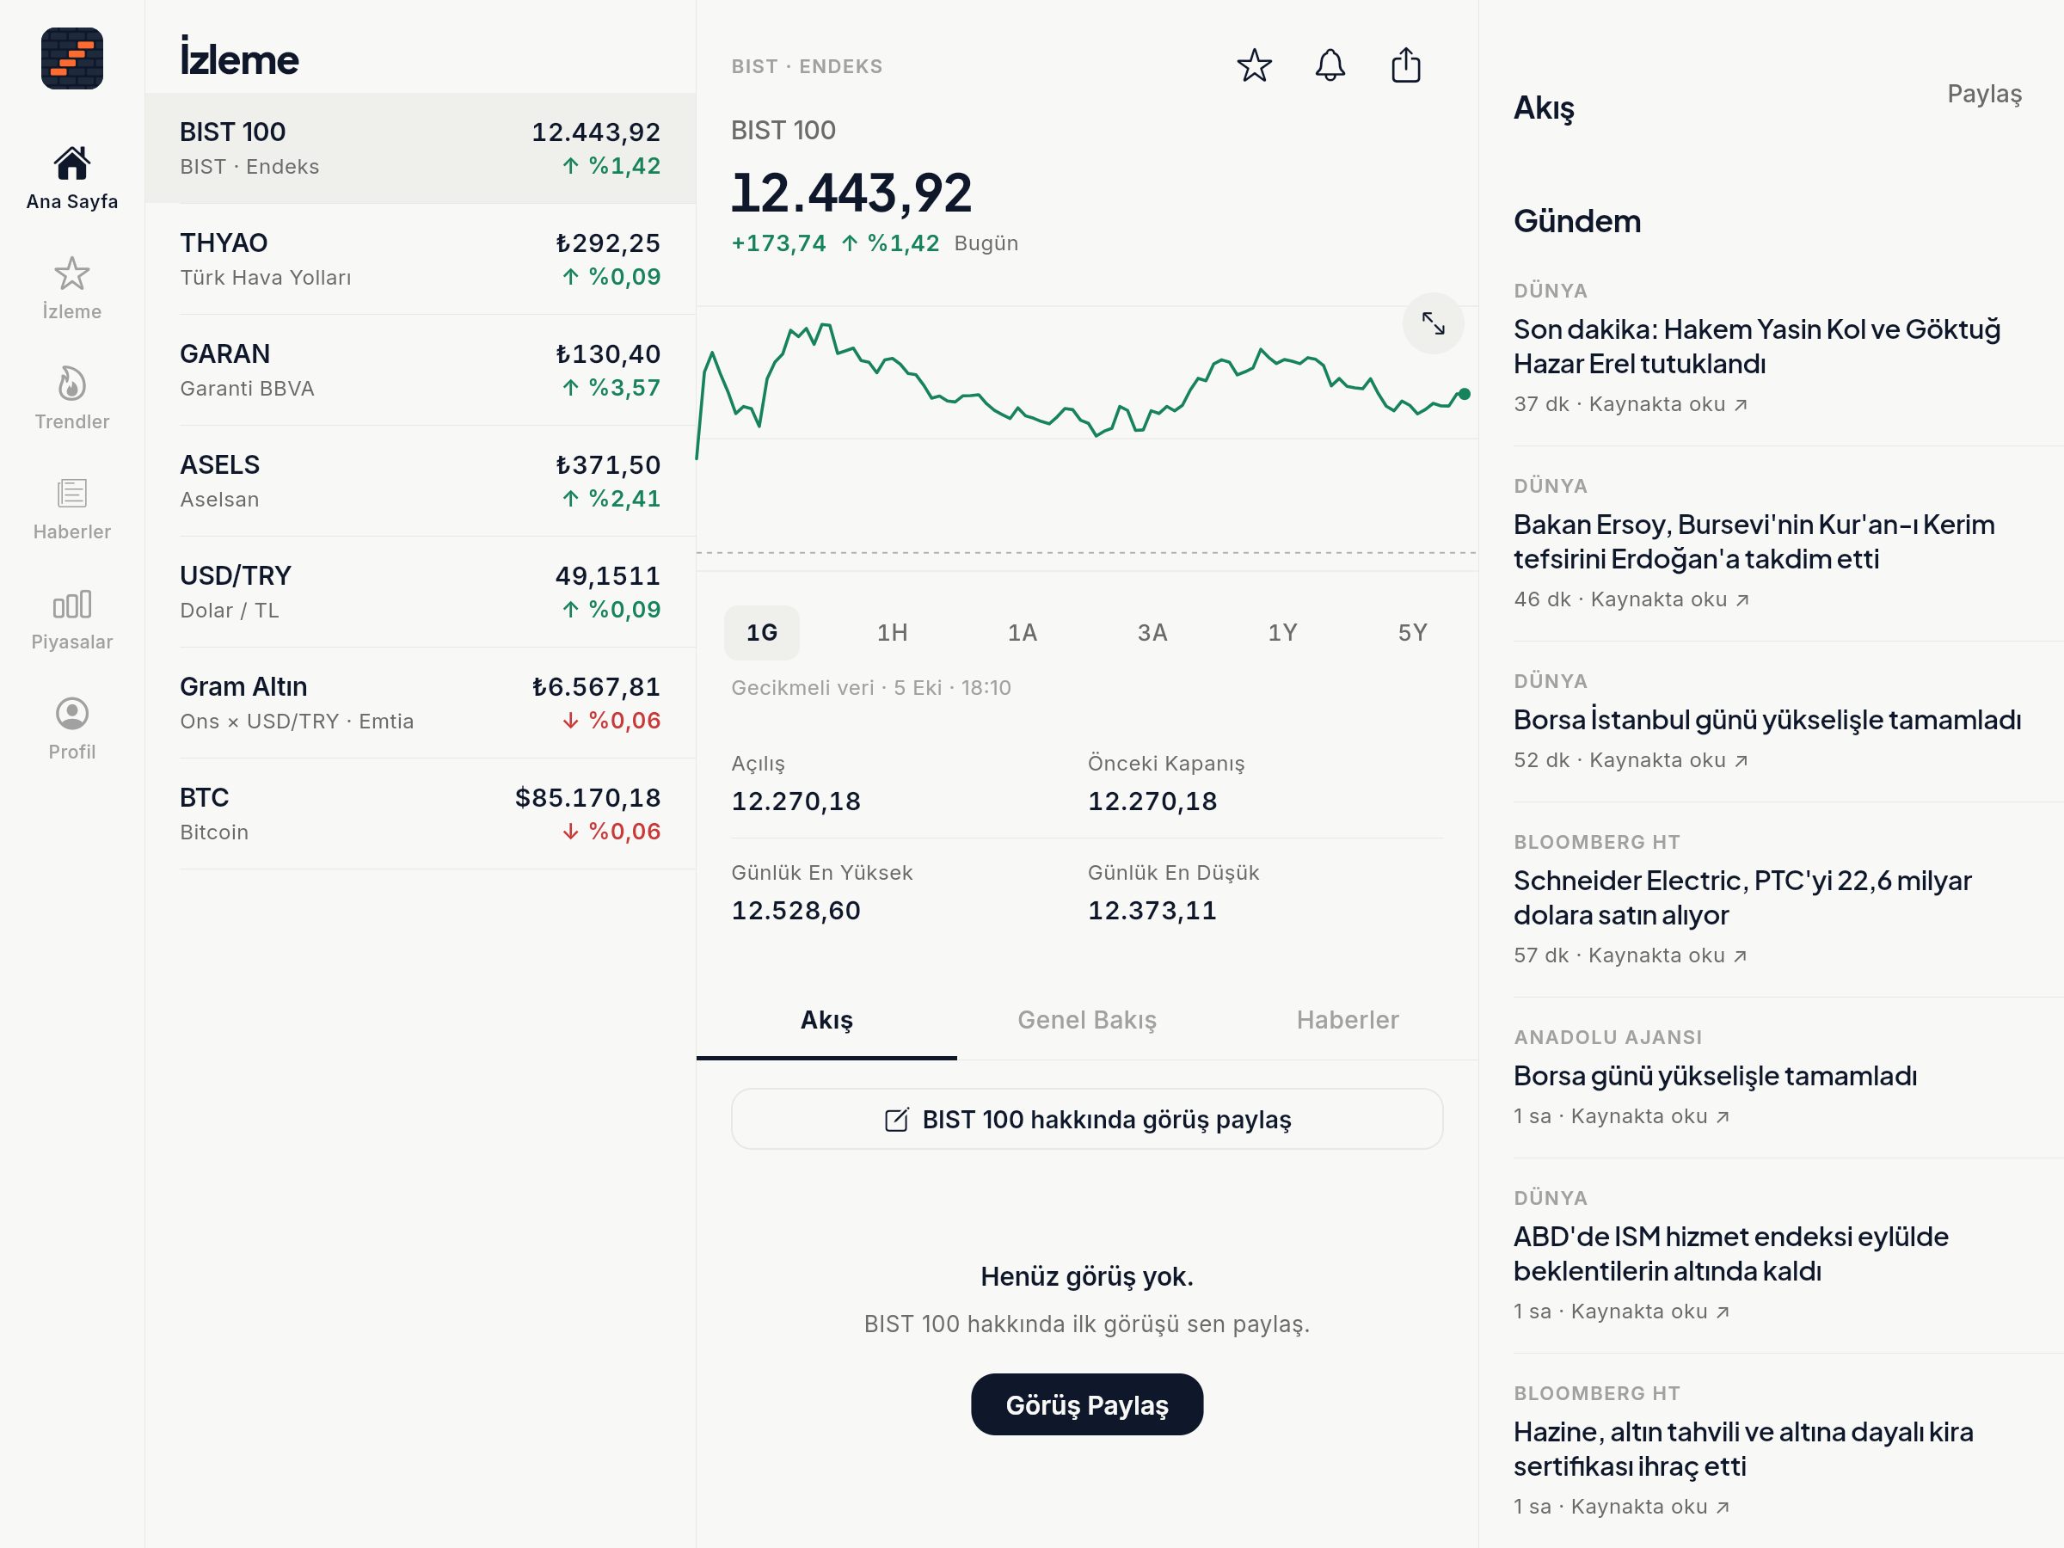Select 1A time range
This screenshot has width=2064, height=1548.
[1022, 633]
